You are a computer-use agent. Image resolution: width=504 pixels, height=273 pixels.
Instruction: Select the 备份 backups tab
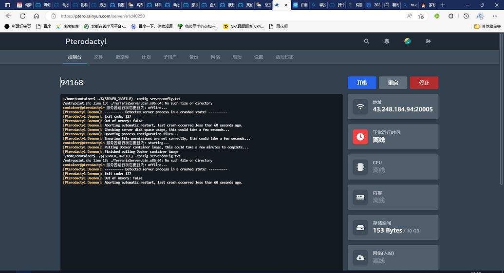point(194,57)
